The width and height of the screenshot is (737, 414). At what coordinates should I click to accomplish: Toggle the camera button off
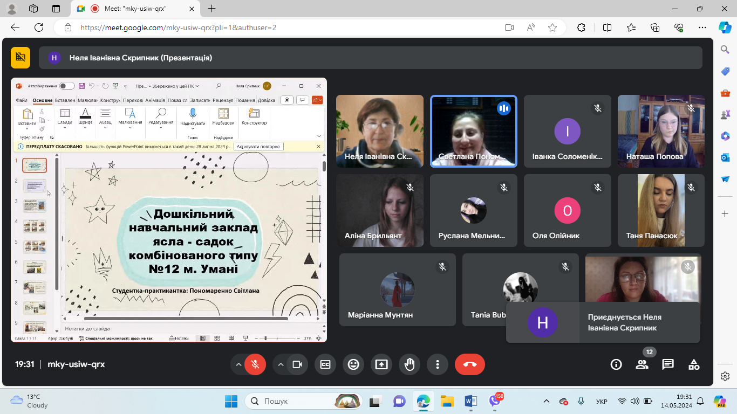[297, 364]
